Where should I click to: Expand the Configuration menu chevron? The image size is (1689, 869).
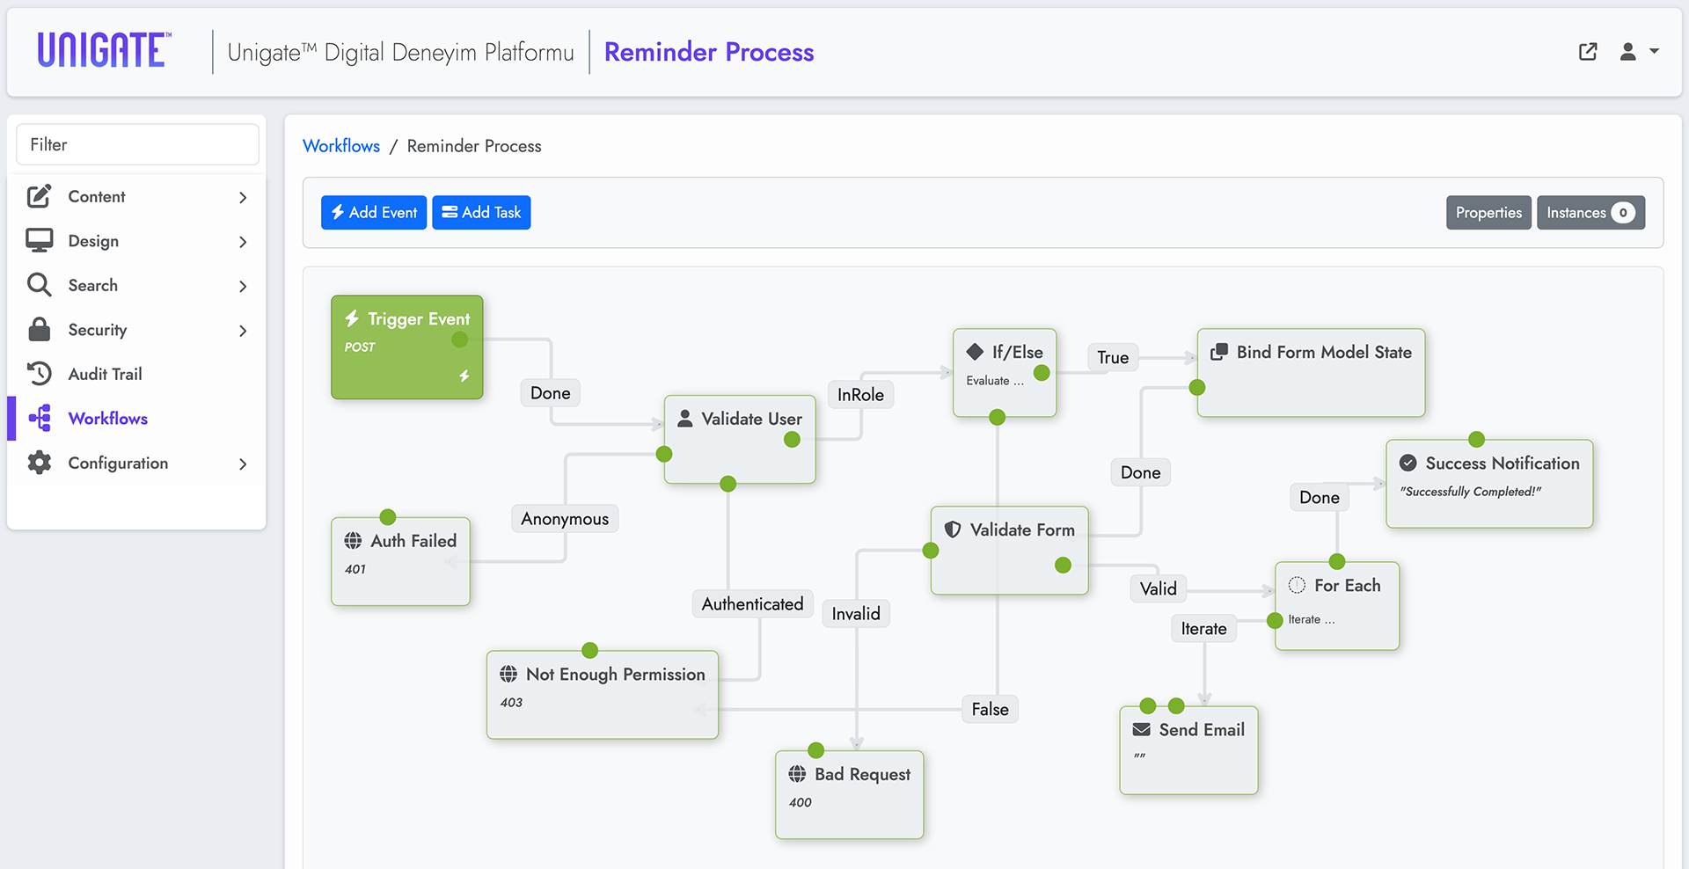pos(243,464)
